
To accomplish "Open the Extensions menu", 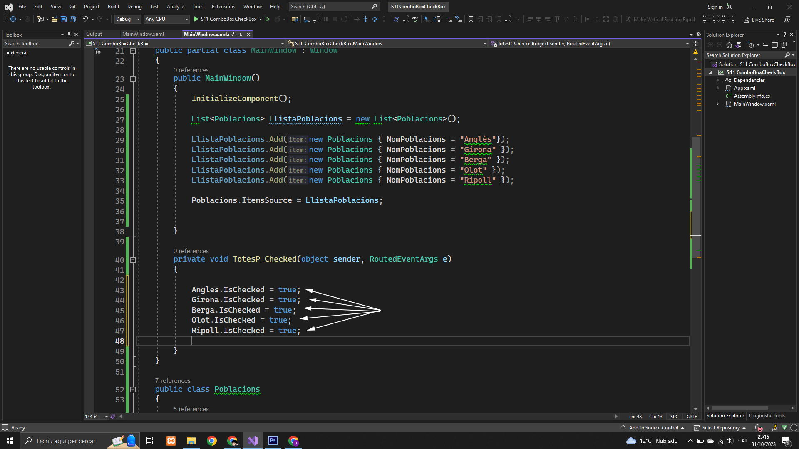I will [223, 7].
